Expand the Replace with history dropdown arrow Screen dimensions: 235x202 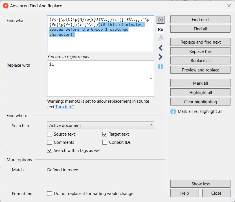coord(151,78)
